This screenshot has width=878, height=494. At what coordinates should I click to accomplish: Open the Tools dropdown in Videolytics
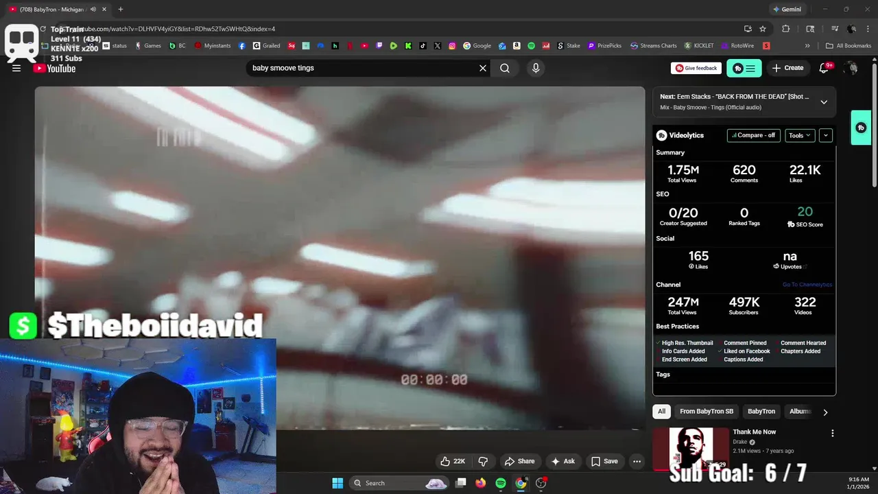(800, 135)
